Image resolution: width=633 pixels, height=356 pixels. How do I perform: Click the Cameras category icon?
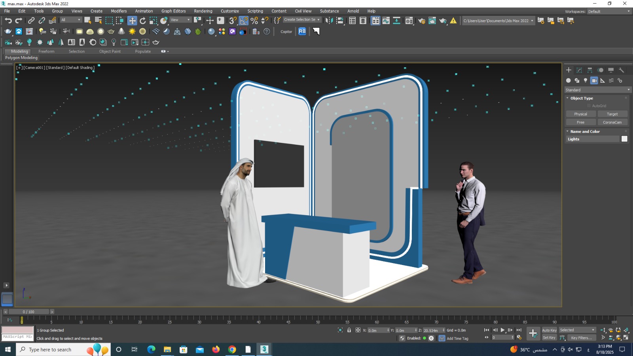(594, 80)
